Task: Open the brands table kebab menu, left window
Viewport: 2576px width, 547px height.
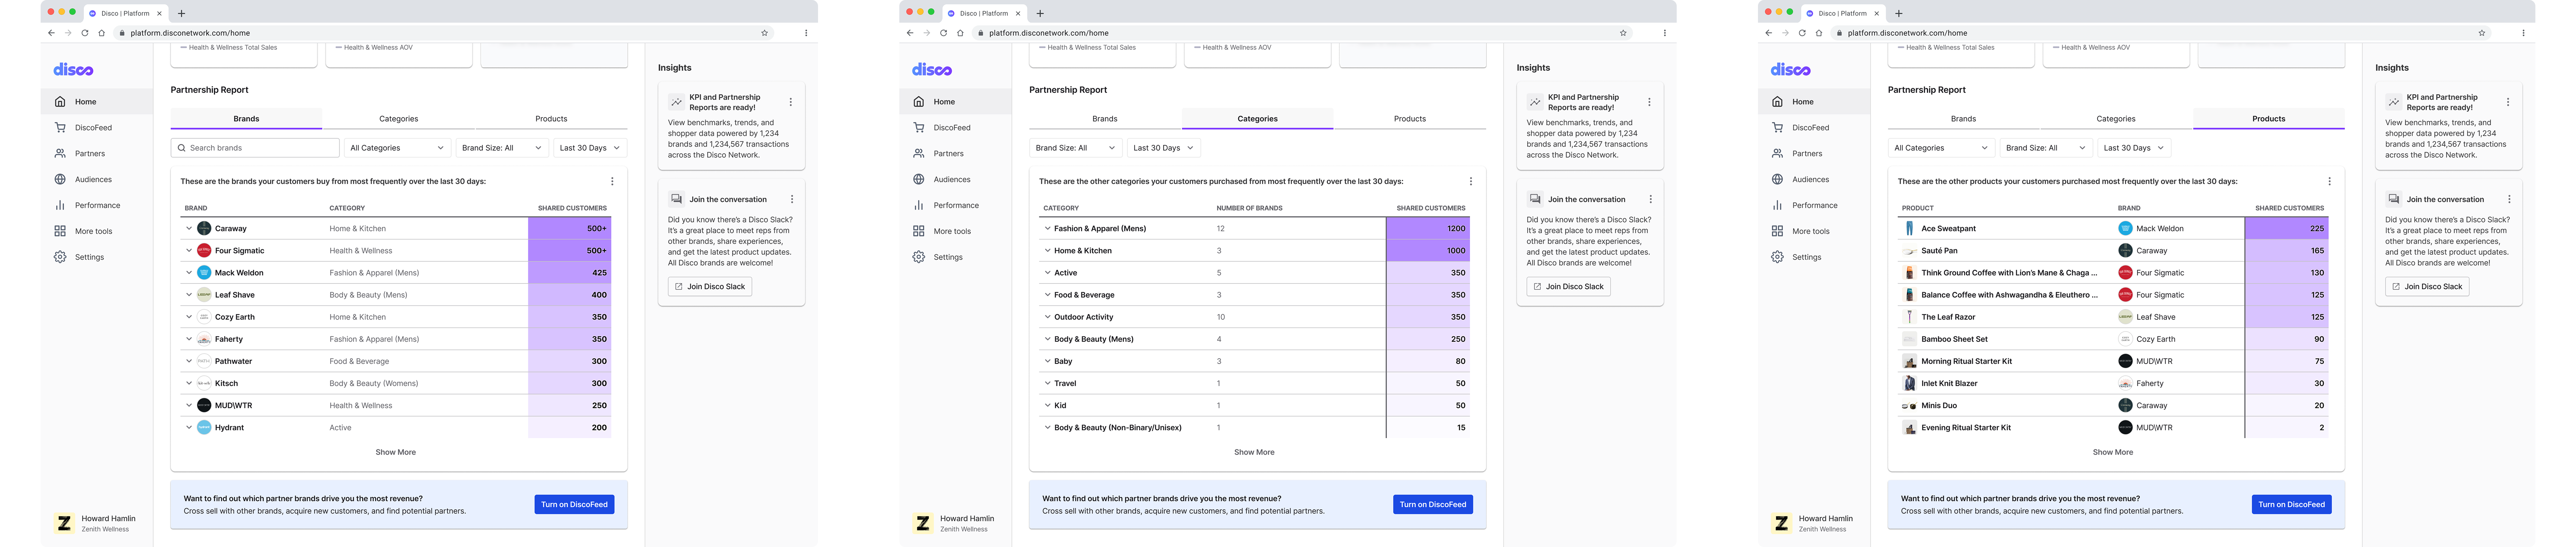Action: (612, 182)
